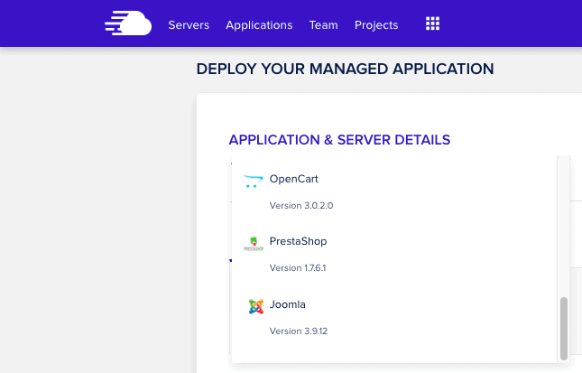Screen dimensions: 582x373
Task: Click the dropdown list scrollbar thumb
Action: (564, 329)
